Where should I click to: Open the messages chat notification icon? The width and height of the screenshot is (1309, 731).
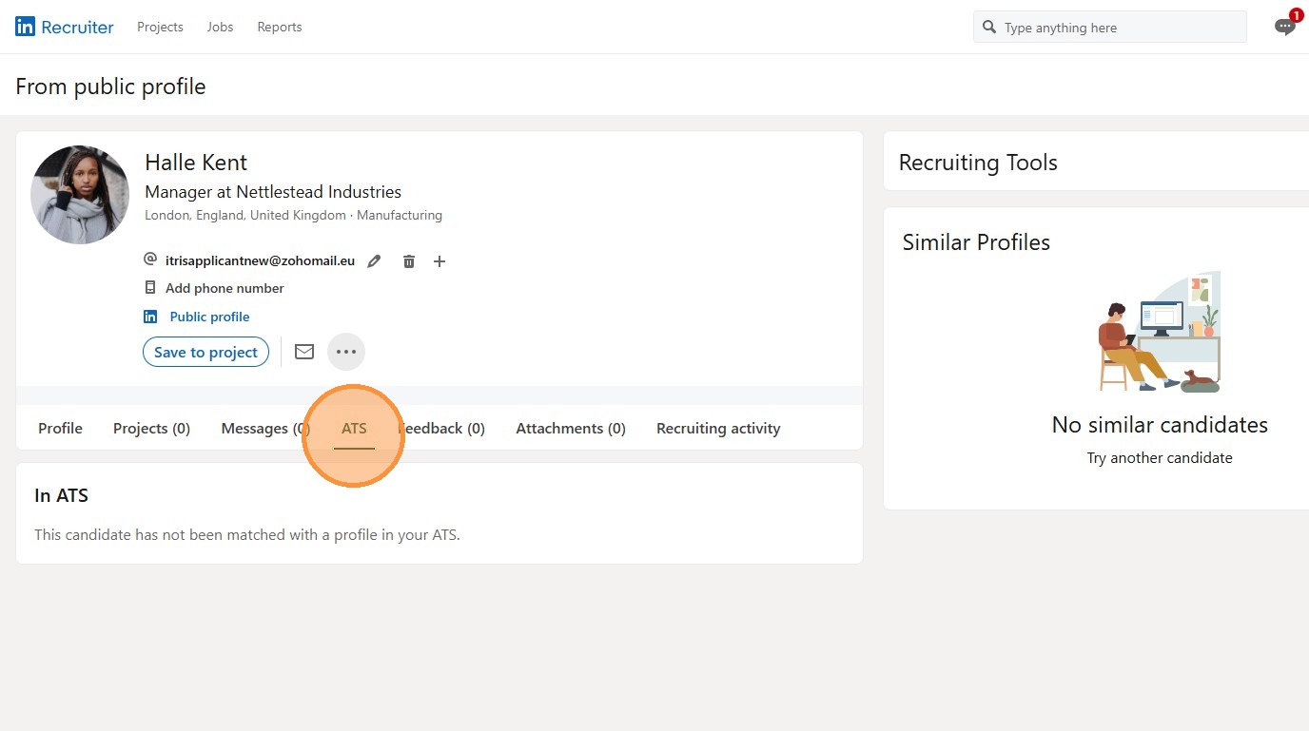(1284, 27)
